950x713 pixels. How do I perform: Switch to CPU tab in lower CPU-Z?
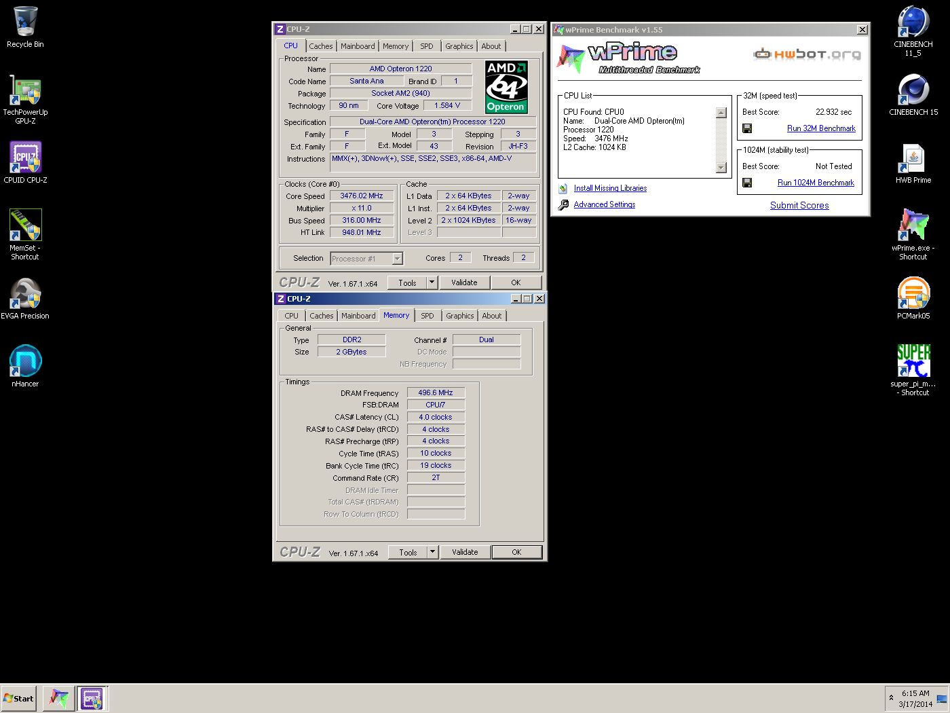292,316
